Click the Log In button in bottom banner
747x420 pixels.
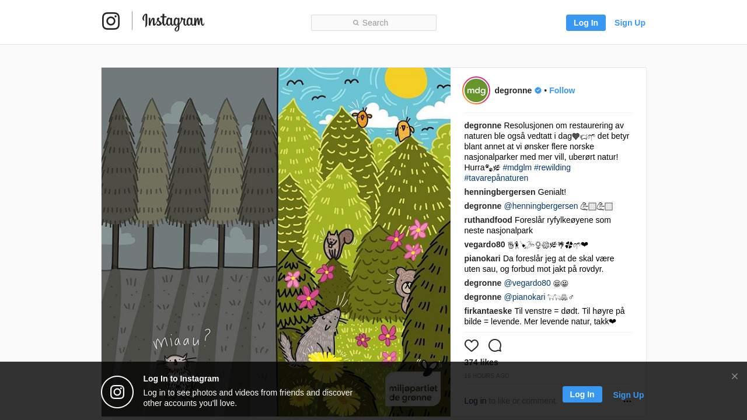(x=582, y=394)
